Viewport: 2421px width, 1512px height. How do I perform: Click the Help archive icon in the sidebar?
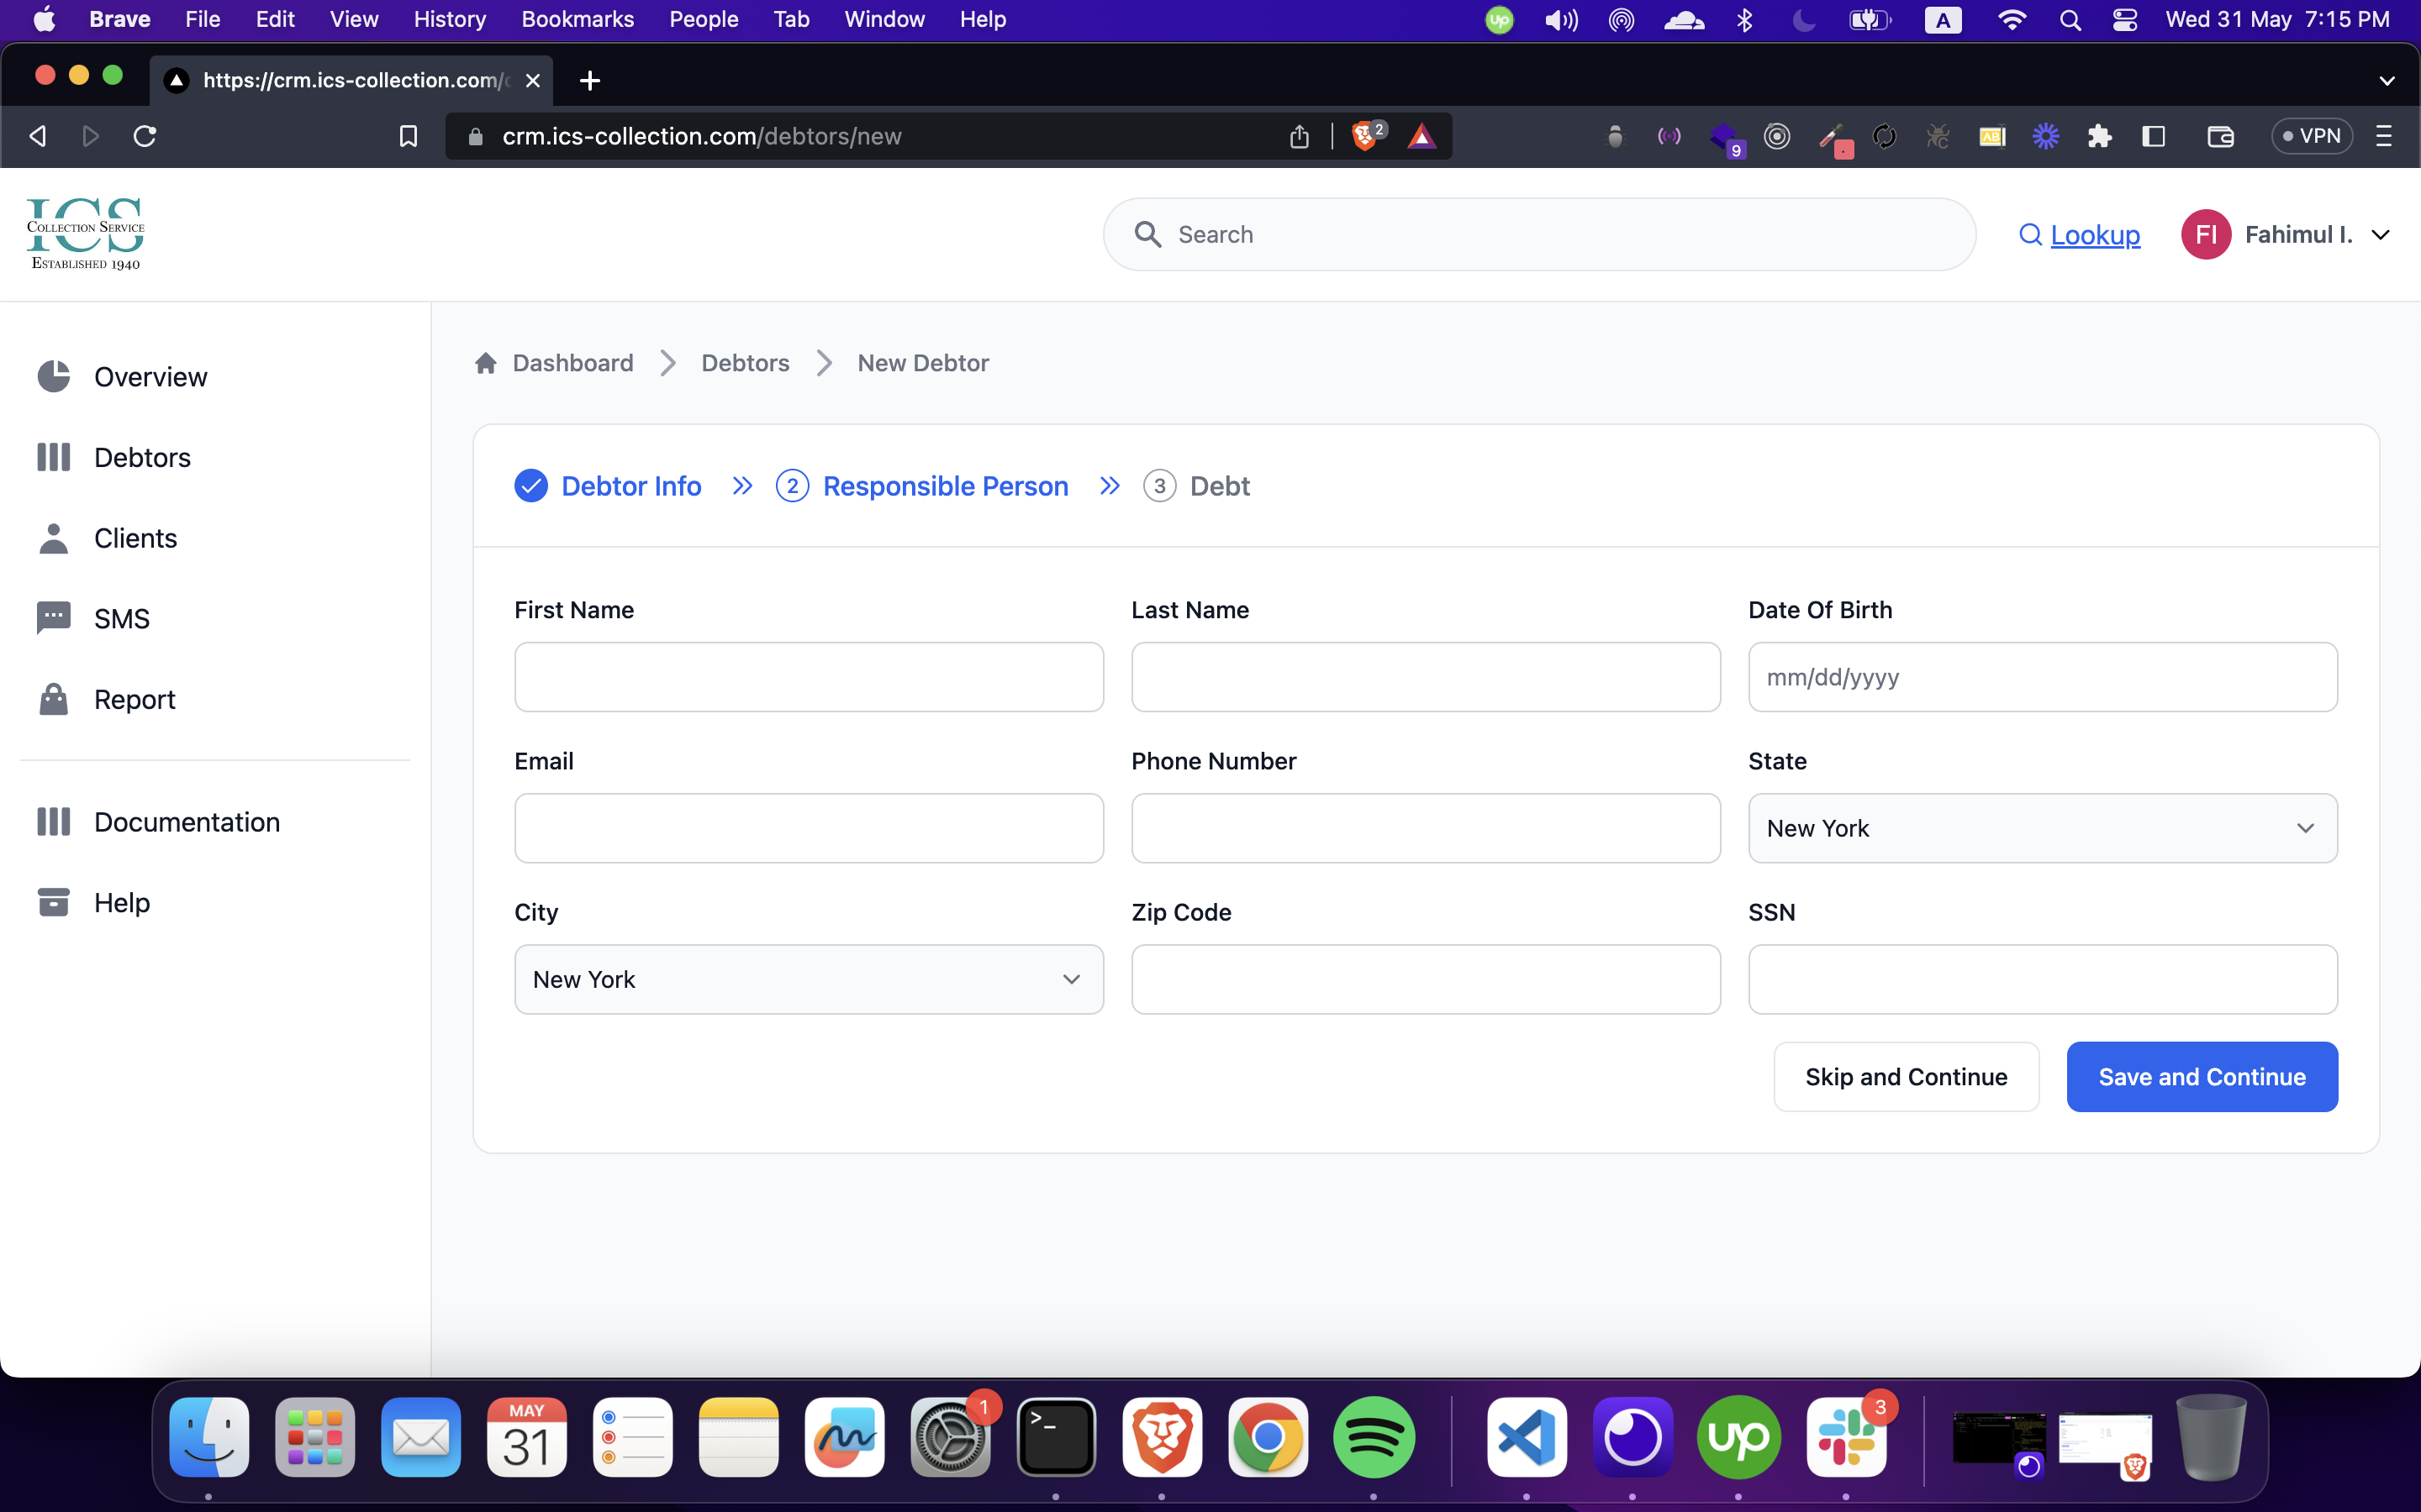pyautogui.click(x=53, y=902)
